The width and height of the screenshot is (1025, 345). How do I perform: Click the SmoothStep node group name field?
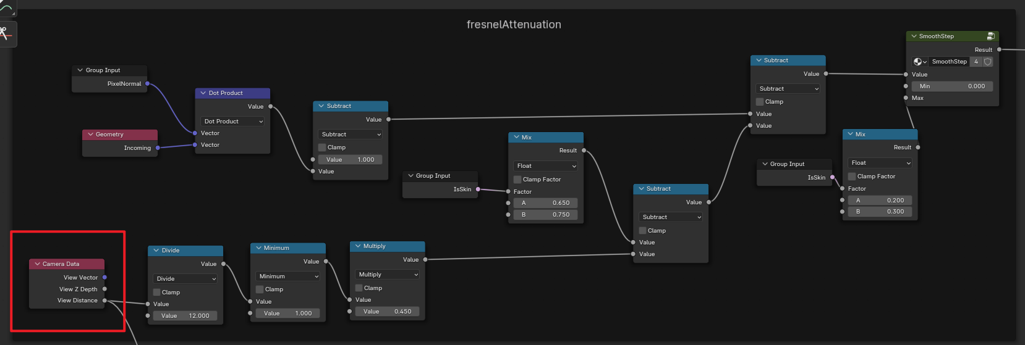949,62
